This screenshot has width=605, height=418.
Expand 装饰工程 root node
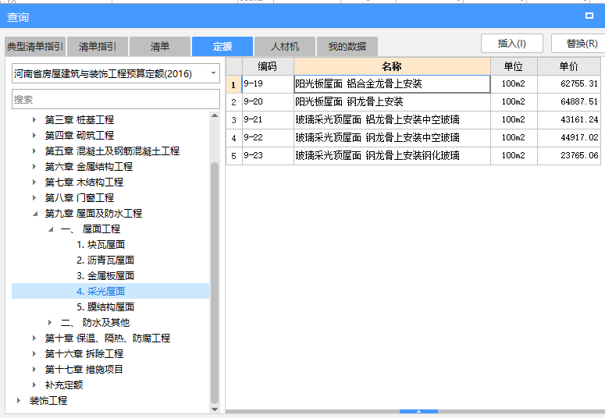coord(19,401)
